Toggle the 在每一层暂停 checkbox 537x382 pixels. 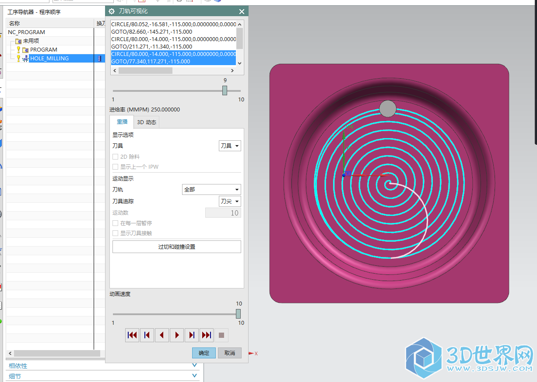coord(116,223)
